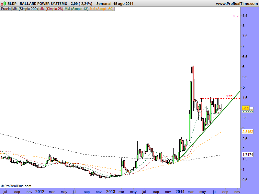Click the BLDP - BALLARD POWER SYSTEMS title
Viewport: 259px width, 194px height.
tap(37, 4)
